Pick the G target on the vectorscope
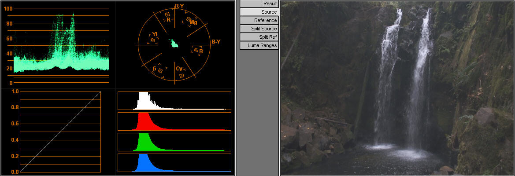Screen dimensions: 515x176 point(160,70)
